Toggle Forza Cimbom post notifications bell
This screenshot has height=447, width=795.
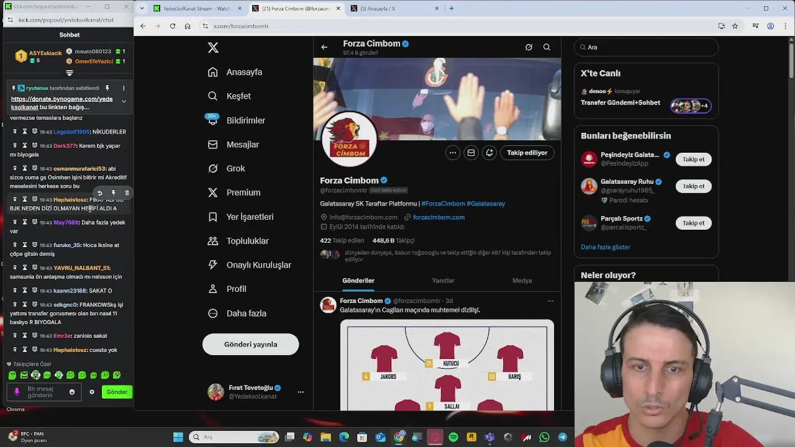click(x=489, y=153)
